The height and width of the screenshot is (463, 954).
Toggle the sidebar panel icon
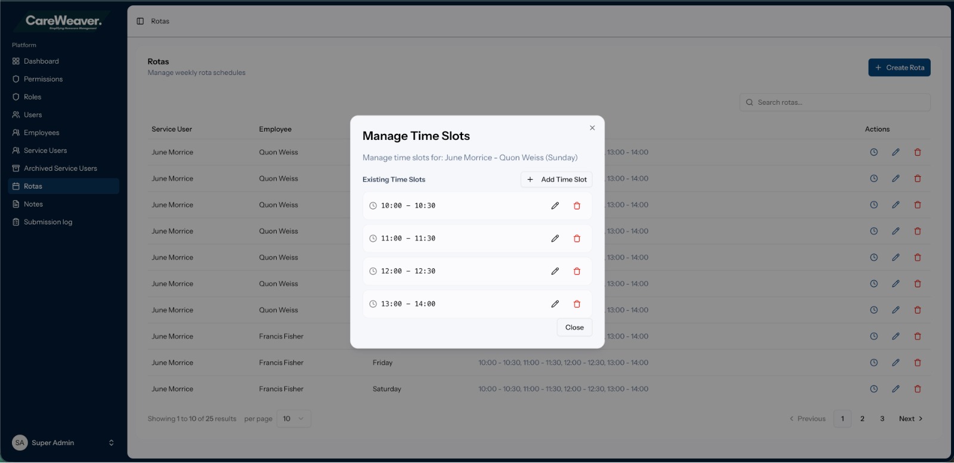[x=140, y=21]
